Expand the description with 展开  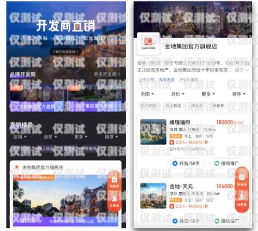pyautogui.click(x=242, y=70)
